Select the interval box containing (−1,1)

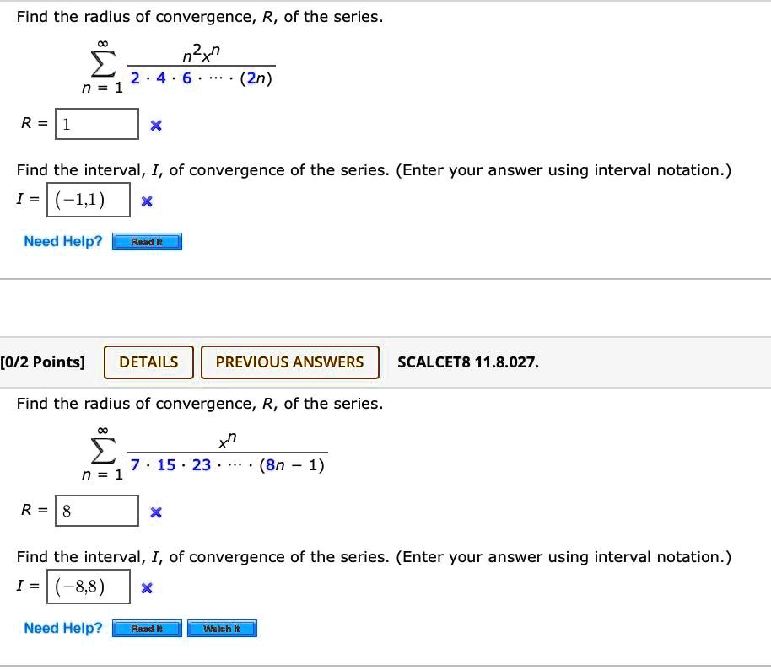(x=89, y=200)
